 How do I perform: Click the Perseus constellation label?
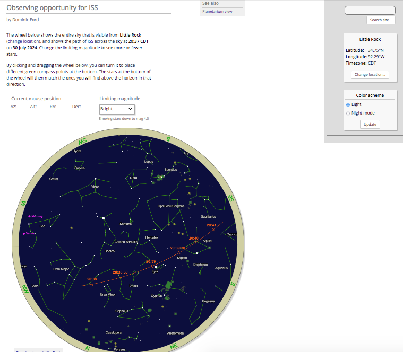119,349
